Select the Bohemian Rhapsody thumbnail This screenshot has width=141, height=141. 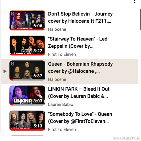coord(27,70)
